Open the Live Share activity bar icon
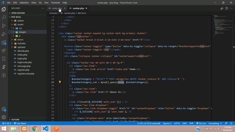The width and height of the screenshot is (235, 132). (4, 51)
